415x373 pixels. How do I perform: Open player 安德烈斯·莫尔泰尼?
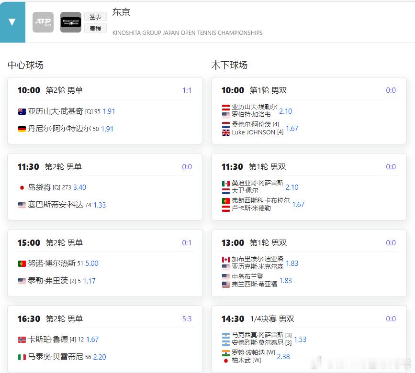point(257,343)
